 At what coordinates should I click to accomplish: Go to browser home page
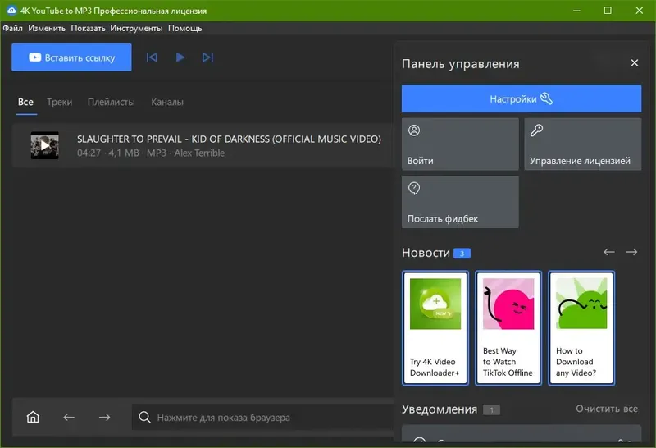tap(33, 417)
